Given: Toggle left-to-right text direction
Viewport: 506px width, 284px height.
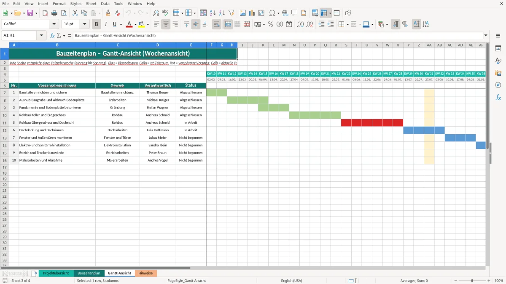Looking at the screenshot, I should [x=396, y=24].
